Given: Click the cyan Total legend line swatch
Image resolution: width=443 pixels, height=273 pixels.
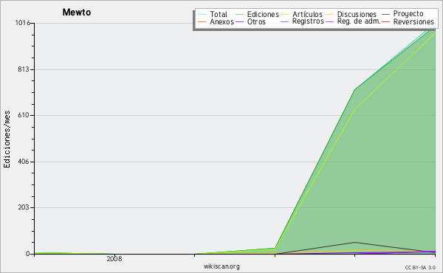Looking at the screenshot, I should pyautogui.click(x=202, y=15).
